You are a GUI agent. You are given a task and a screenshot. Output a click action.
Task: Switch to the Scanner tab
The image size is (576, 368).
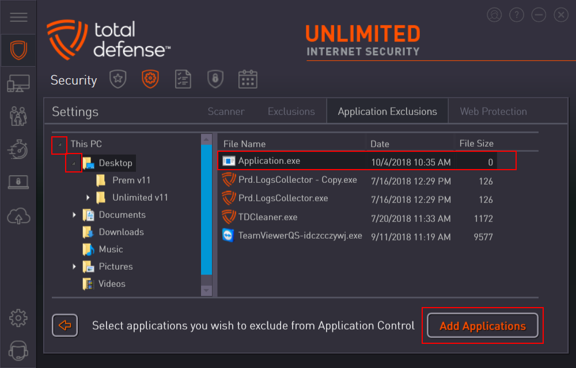(226, 112)
